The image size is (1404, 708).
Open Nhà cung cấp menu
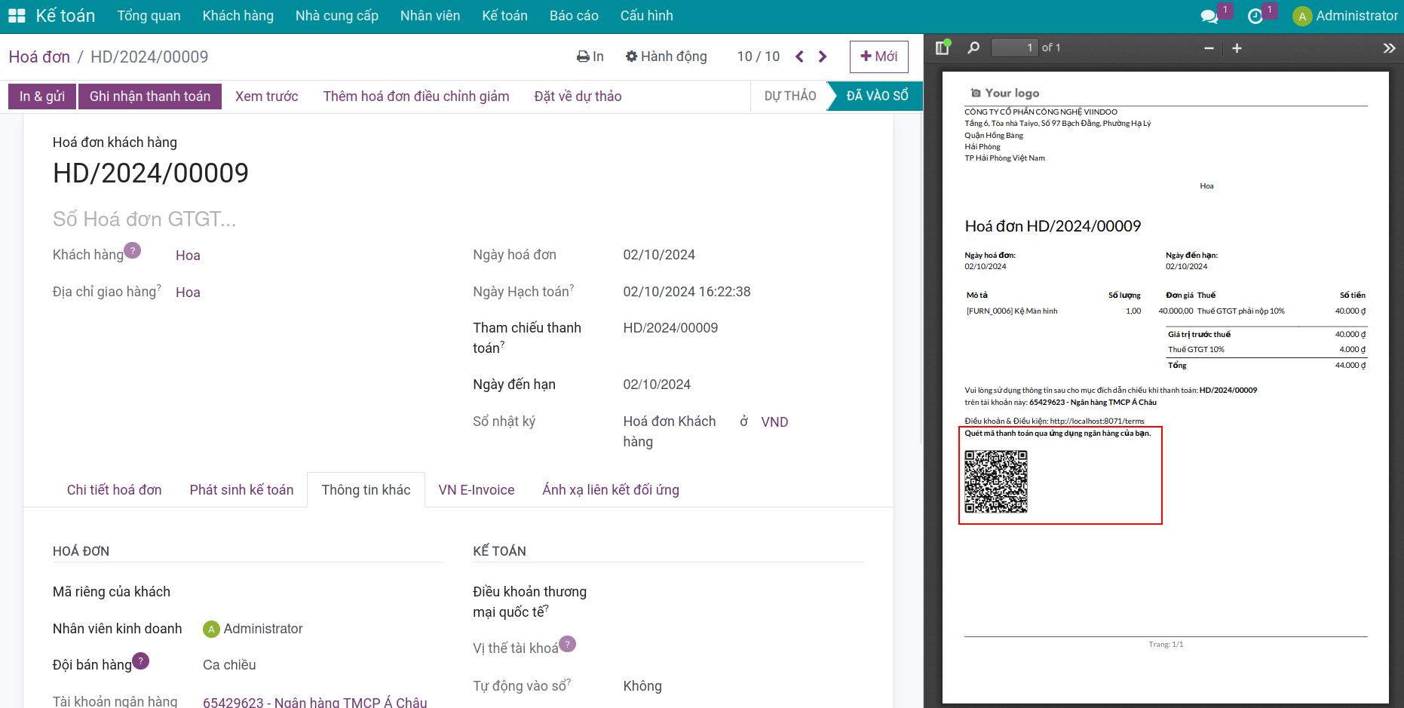point(337,16)
